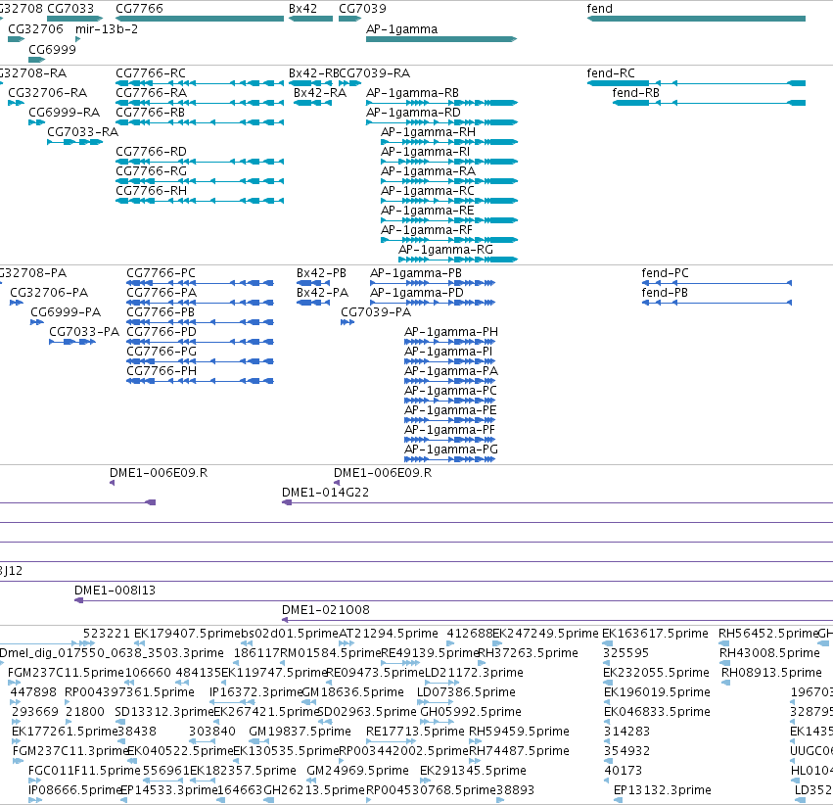
Task: Click transcript CG7766-RD label
Action: 152,152
